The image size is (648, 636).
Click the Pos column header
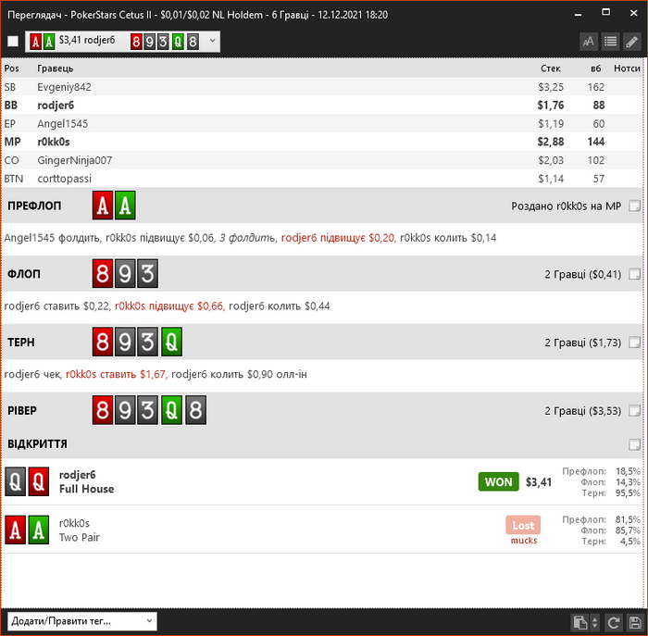pos(11,69)
